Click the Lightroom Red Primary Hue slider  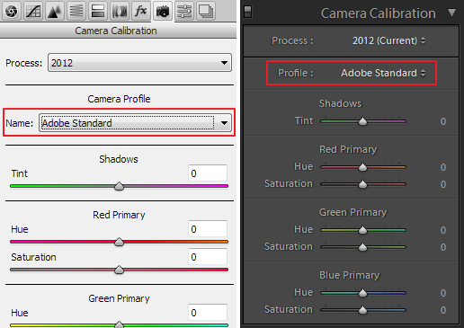[363, 167]
